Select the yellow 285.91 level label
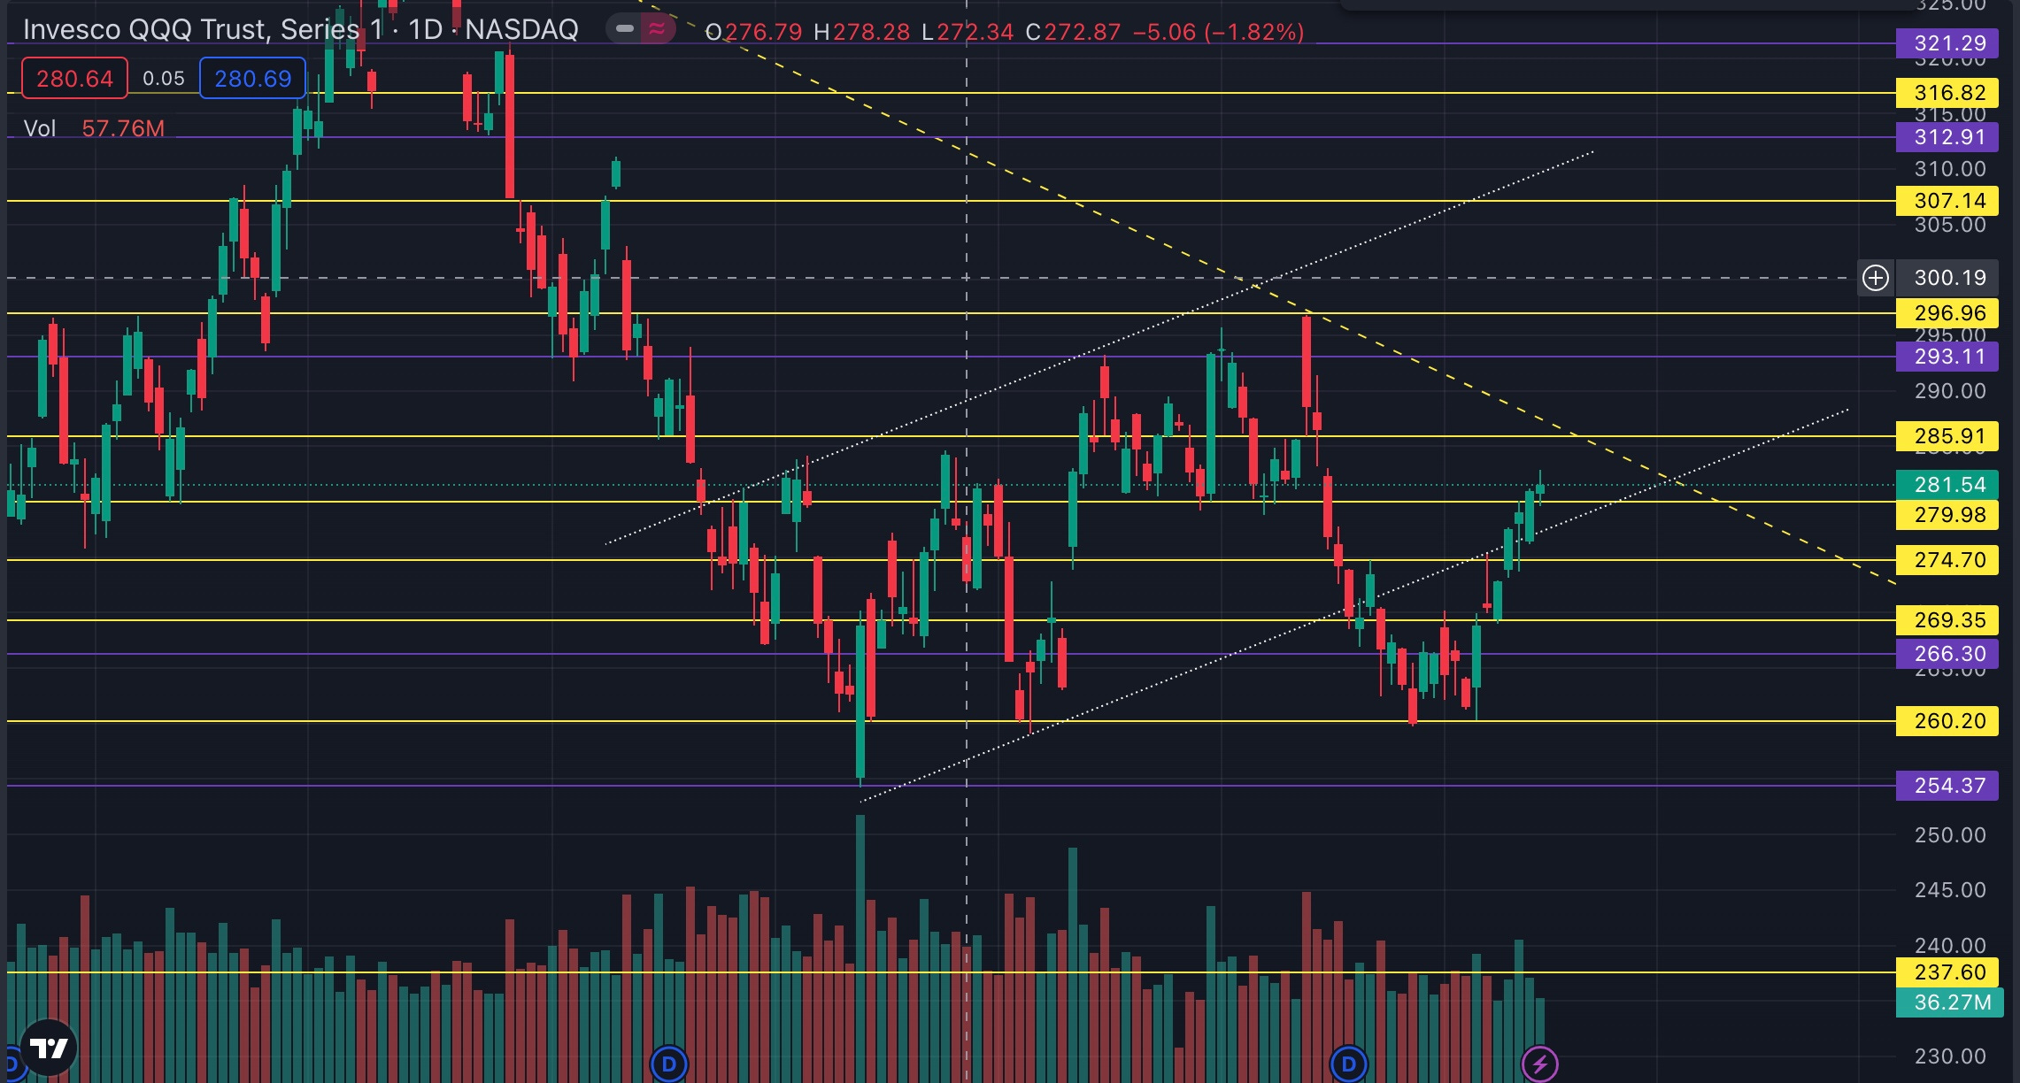 click(x=1947, y=436)
